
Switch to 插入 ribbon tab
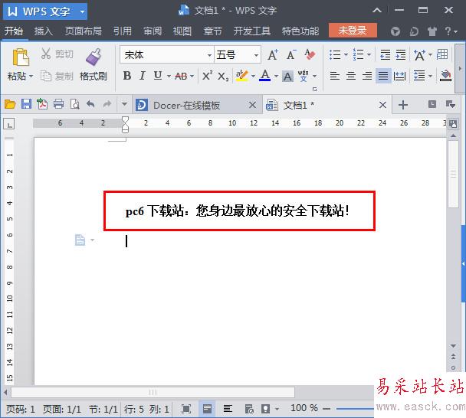pos(44,31)
